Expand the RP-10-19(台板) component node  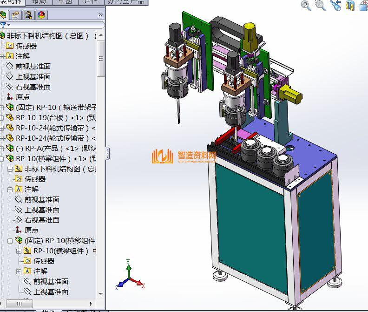(2, 118)
